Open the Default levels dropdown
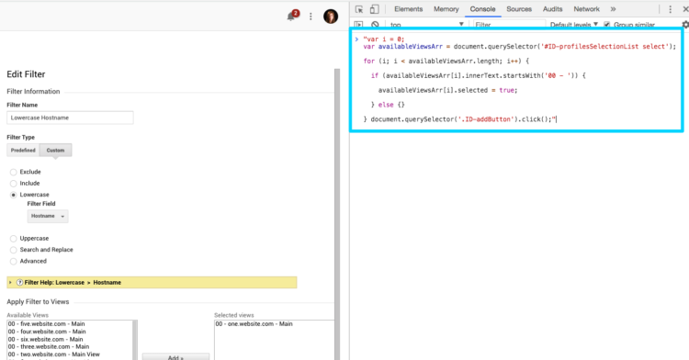Screen dimensions: 689x360 574,25
